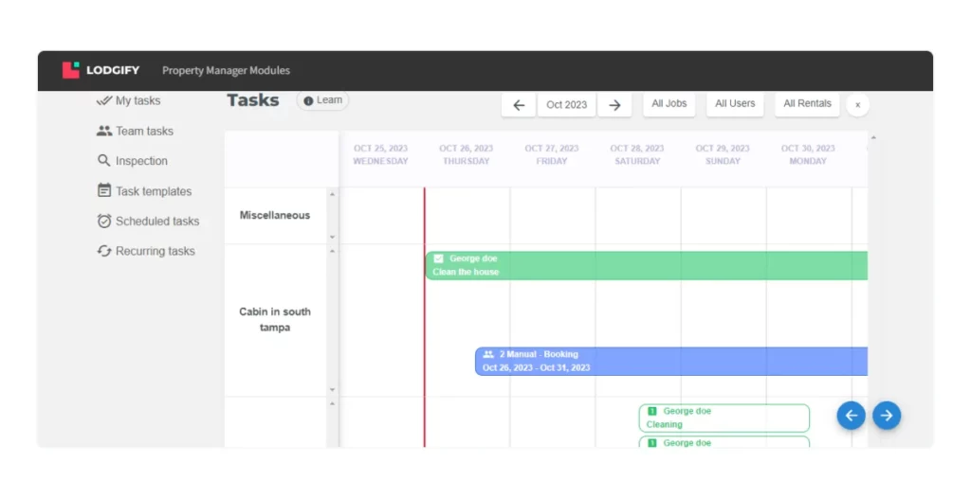Click Property Manager Modules header item
971x498 pixels.
point(226,70)
